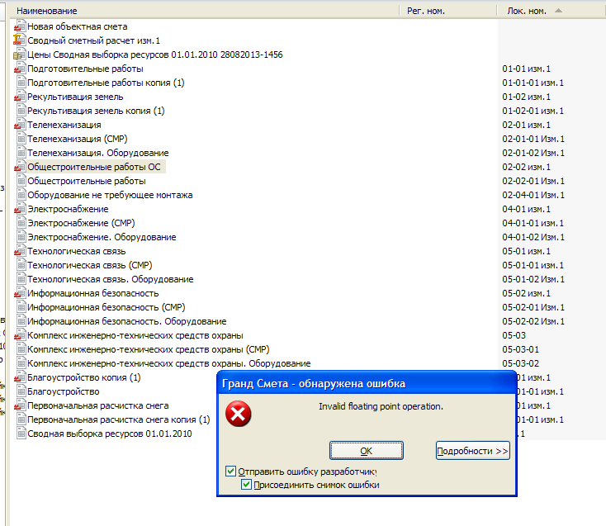Click the icon of Благоустройство копия (1)
This screenshot has height=526, width=606.
point(20,377)
